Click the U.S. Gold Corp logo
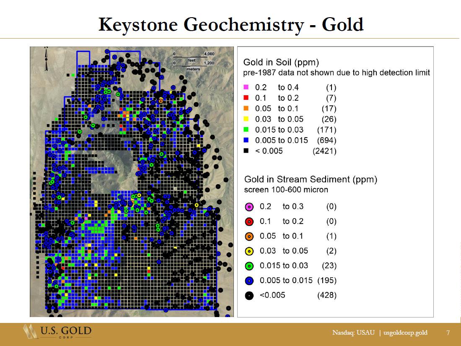This screenshot has height=346, width=461. (57, 332)
